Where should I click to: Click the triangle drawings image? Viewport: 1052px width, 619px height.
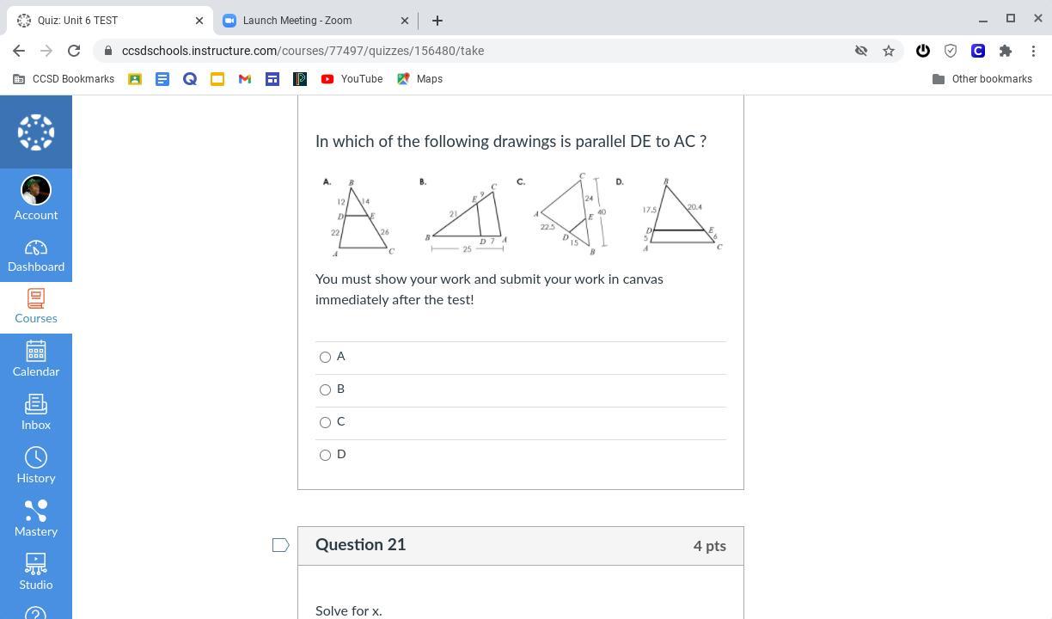[x=521, y=215]
